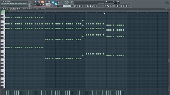The height and width of the screenshot is (95, 170).
Task: Open the PATTERNS menu
Action: pos(12,4)
